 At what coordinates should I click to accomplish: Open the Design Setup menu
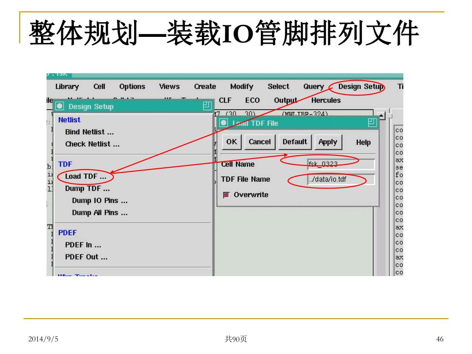pos(360,87)
